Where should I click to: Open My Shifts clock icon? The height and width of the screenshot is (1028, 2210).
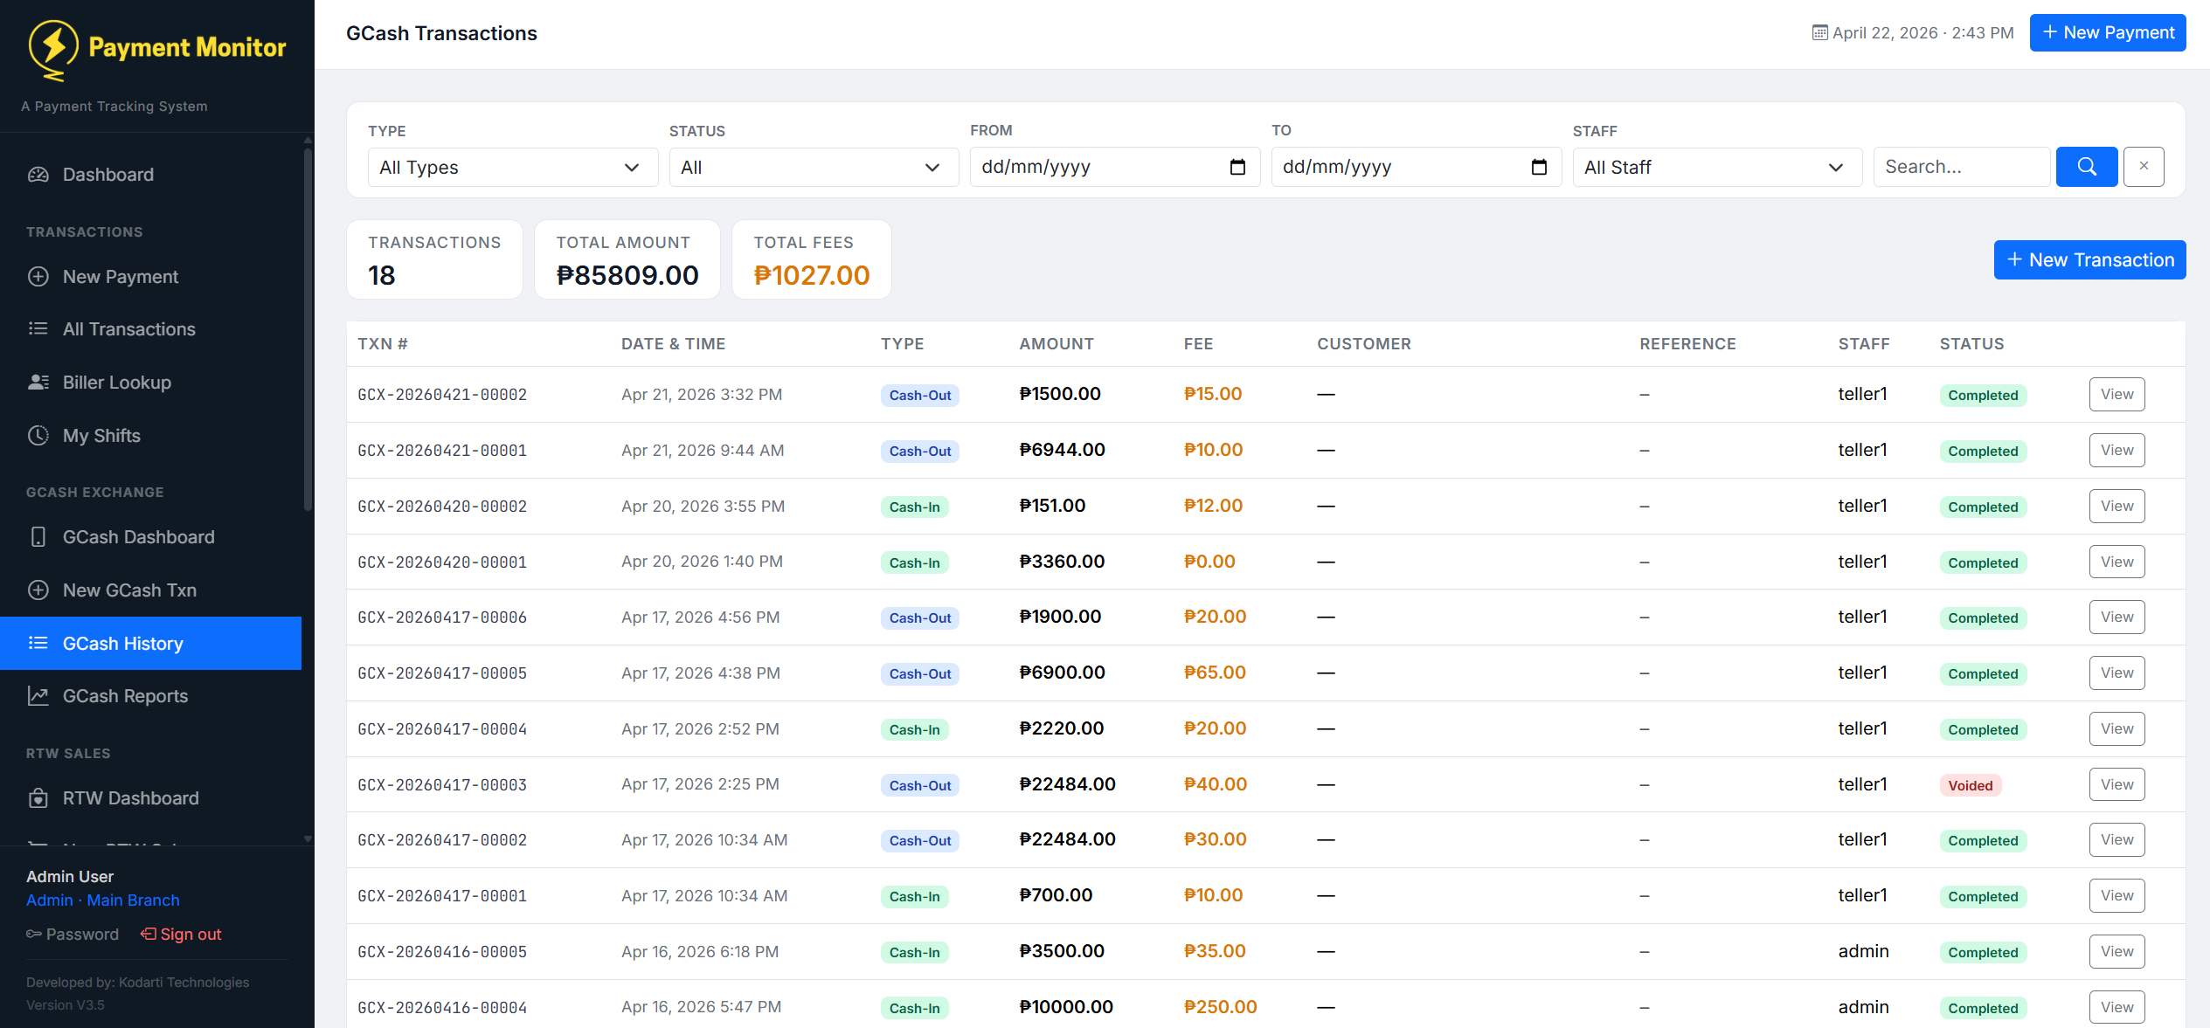point(38,435)
